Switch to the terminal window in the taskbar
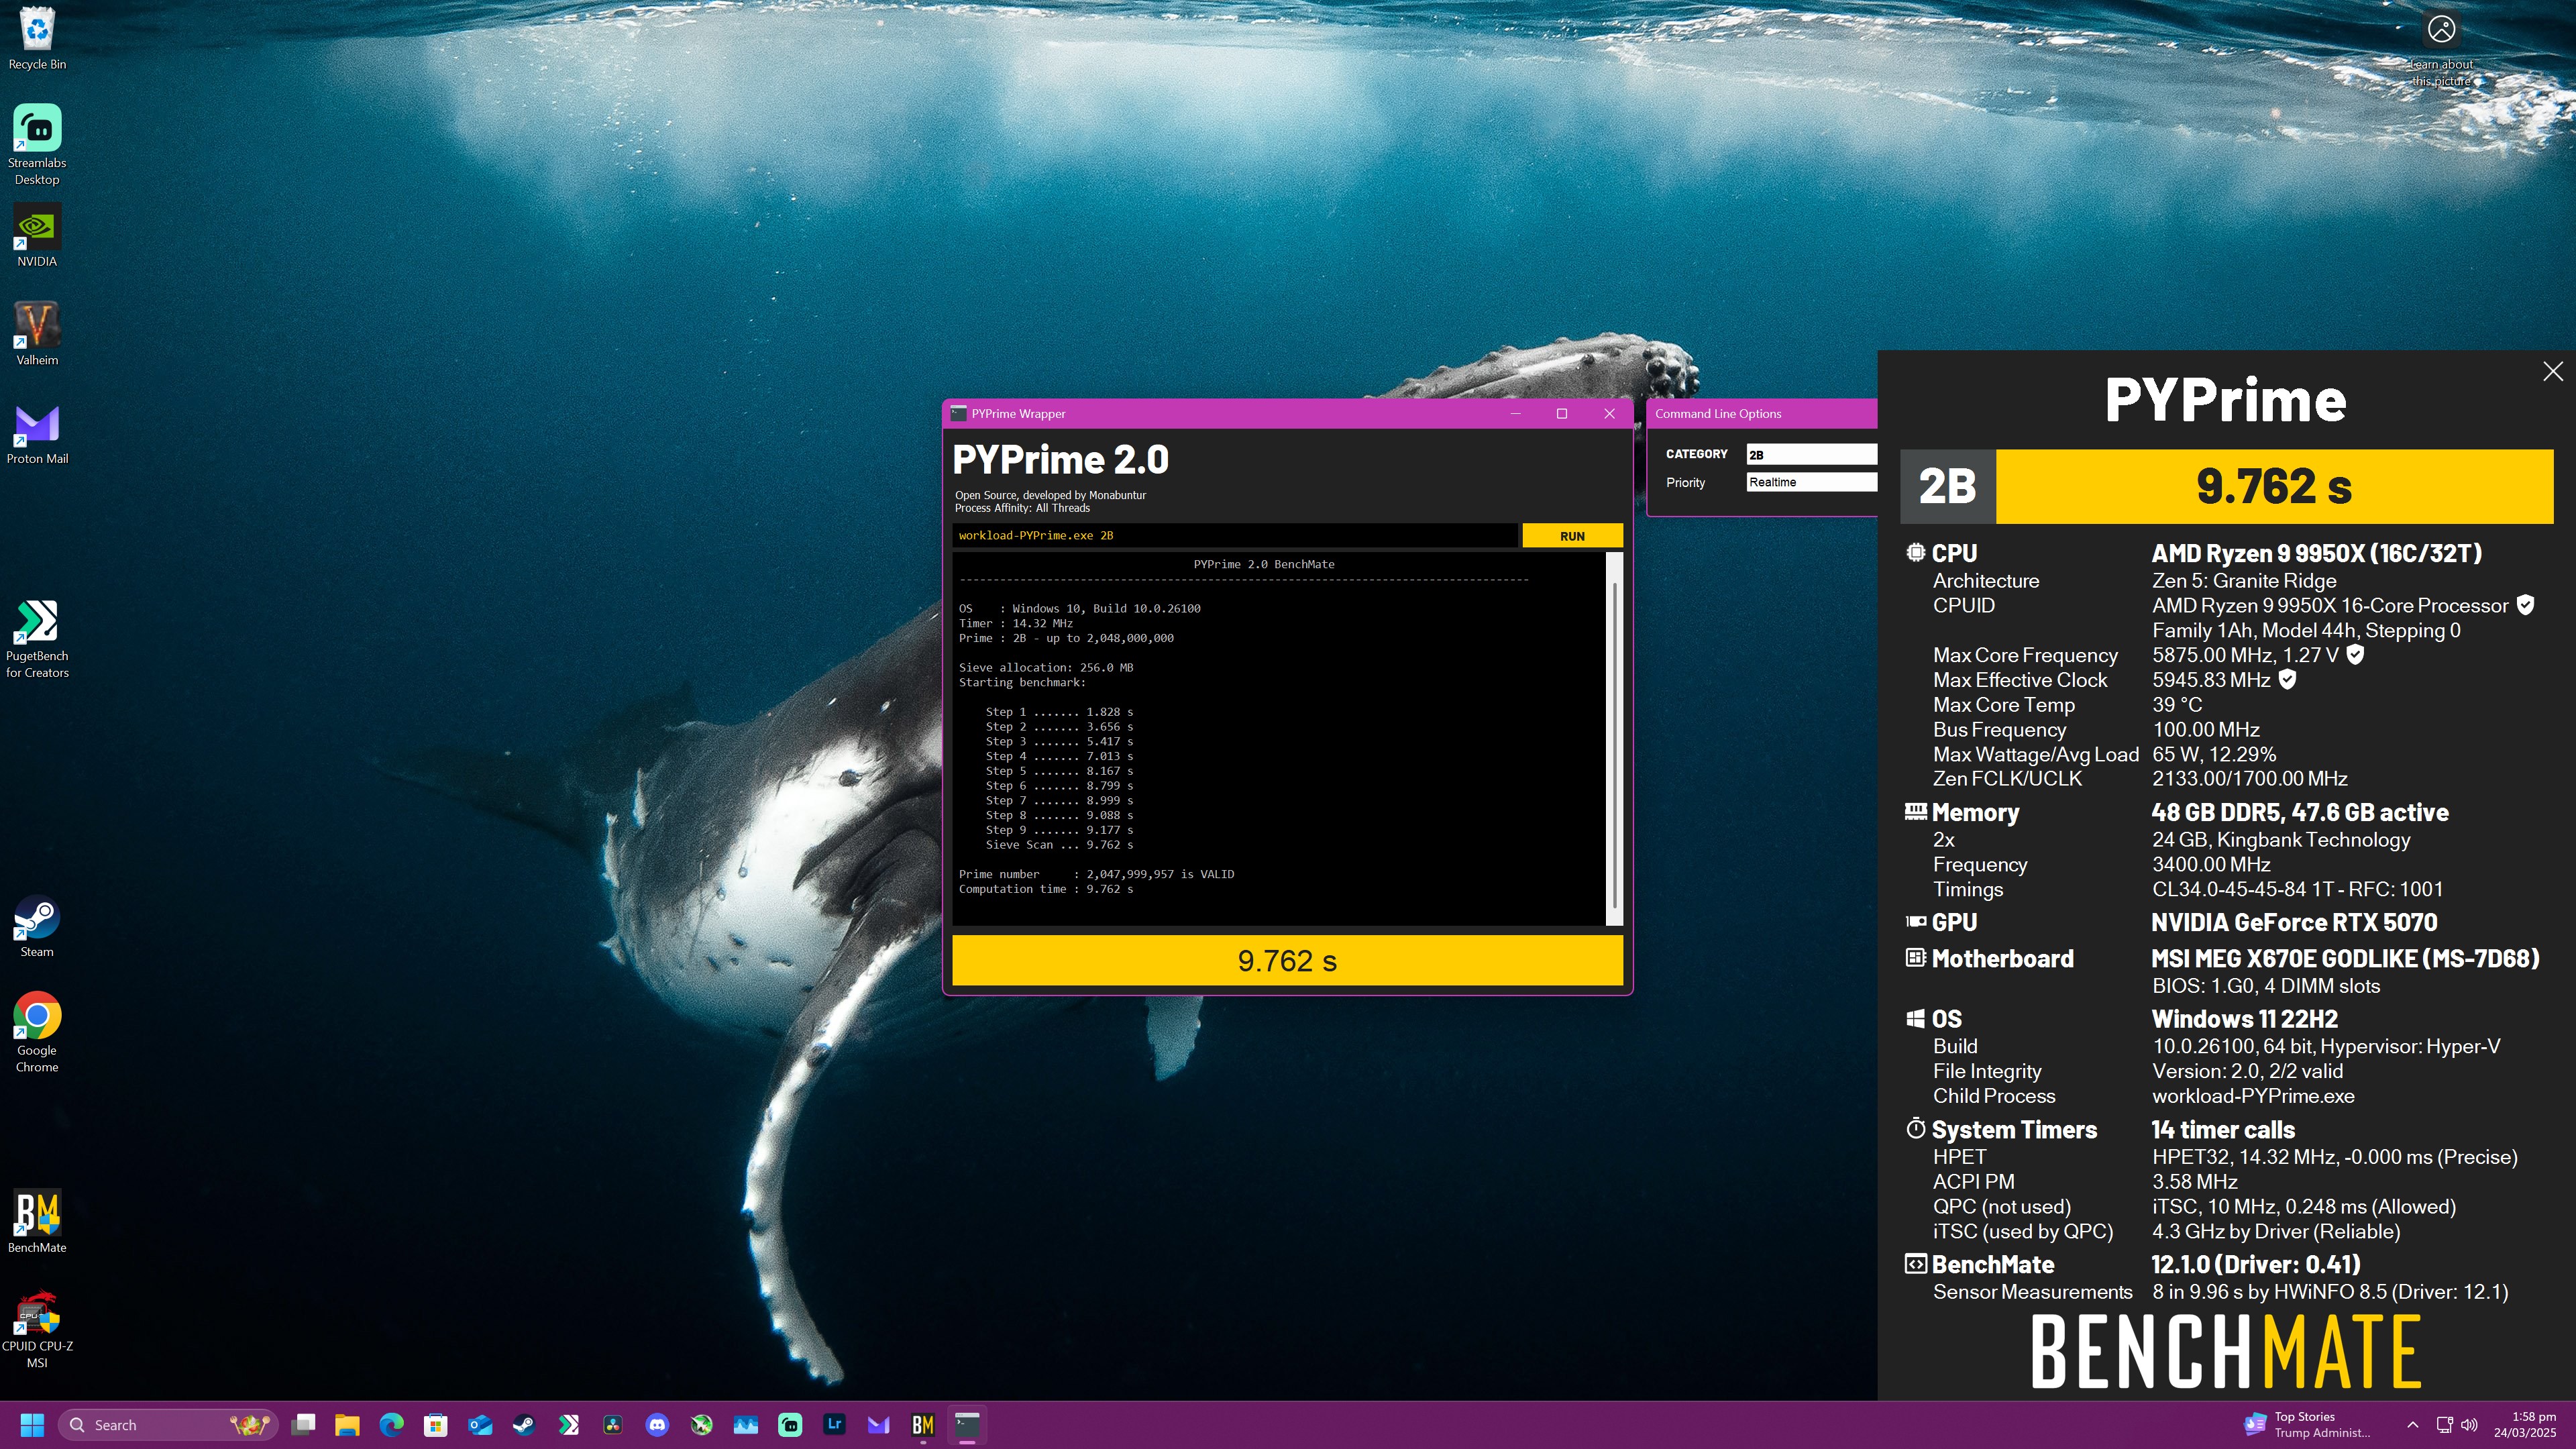 (x=967, y=1424)
